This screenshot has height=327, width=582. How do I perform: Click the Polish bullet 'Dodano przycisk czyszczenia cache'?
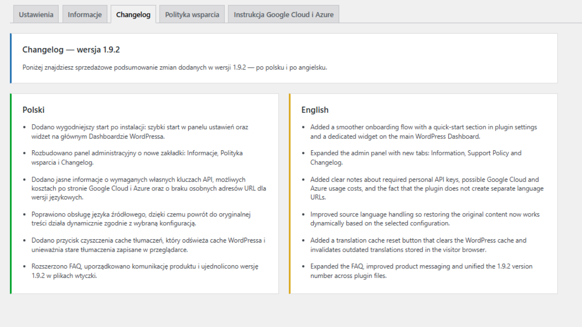(148, 245)
